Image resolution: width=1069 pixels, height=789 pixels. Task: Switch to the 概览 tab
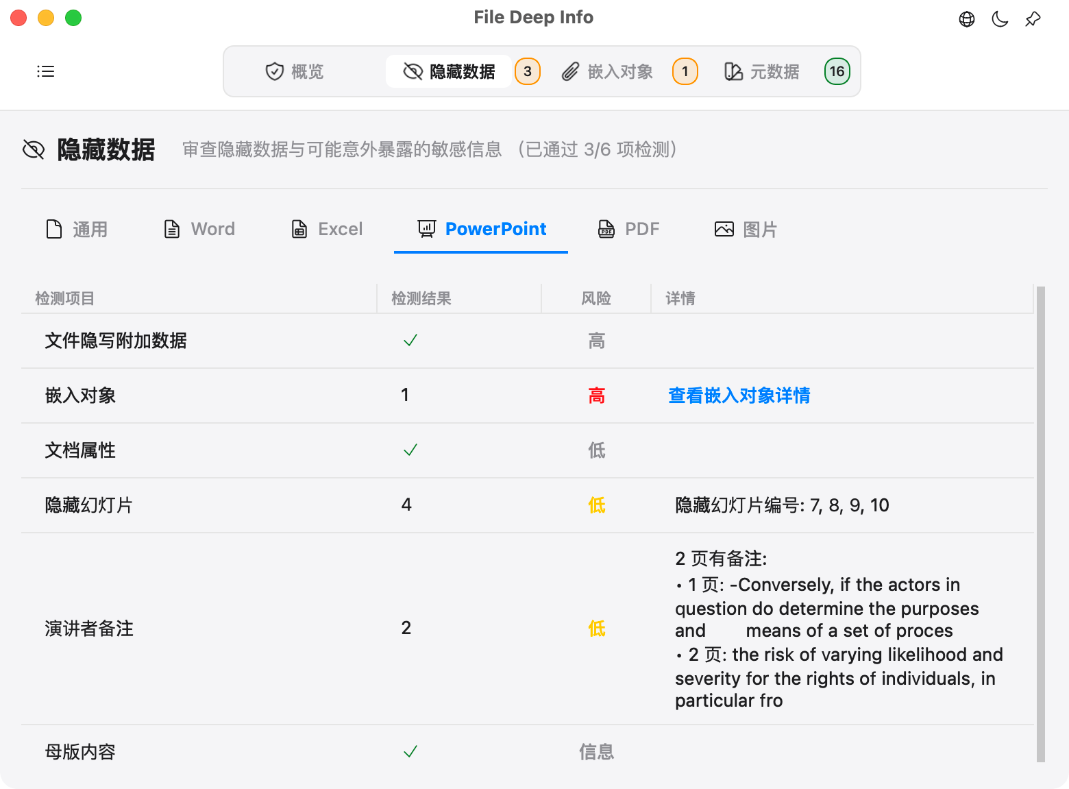295,71
